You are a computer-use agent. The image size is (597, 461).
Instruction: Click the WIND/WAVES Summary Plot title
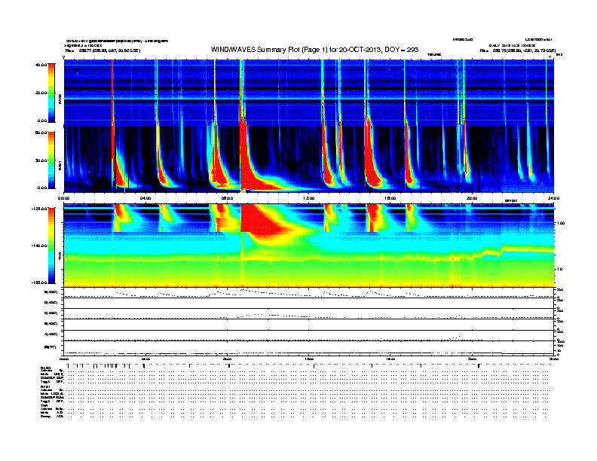click(x=314, y=50)
